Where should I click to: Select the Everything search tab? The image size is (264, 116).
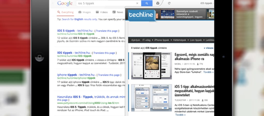tap(65, 12)
